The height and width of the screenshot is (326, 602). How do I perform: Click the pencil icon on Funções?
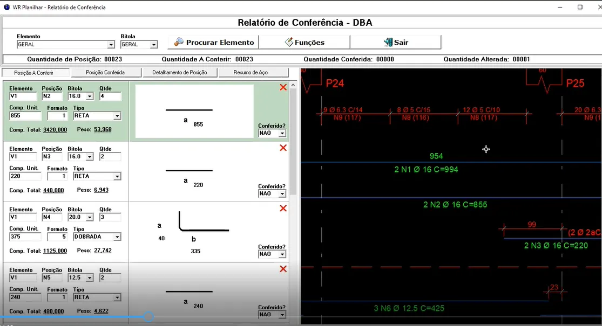[x=289, y=42]
